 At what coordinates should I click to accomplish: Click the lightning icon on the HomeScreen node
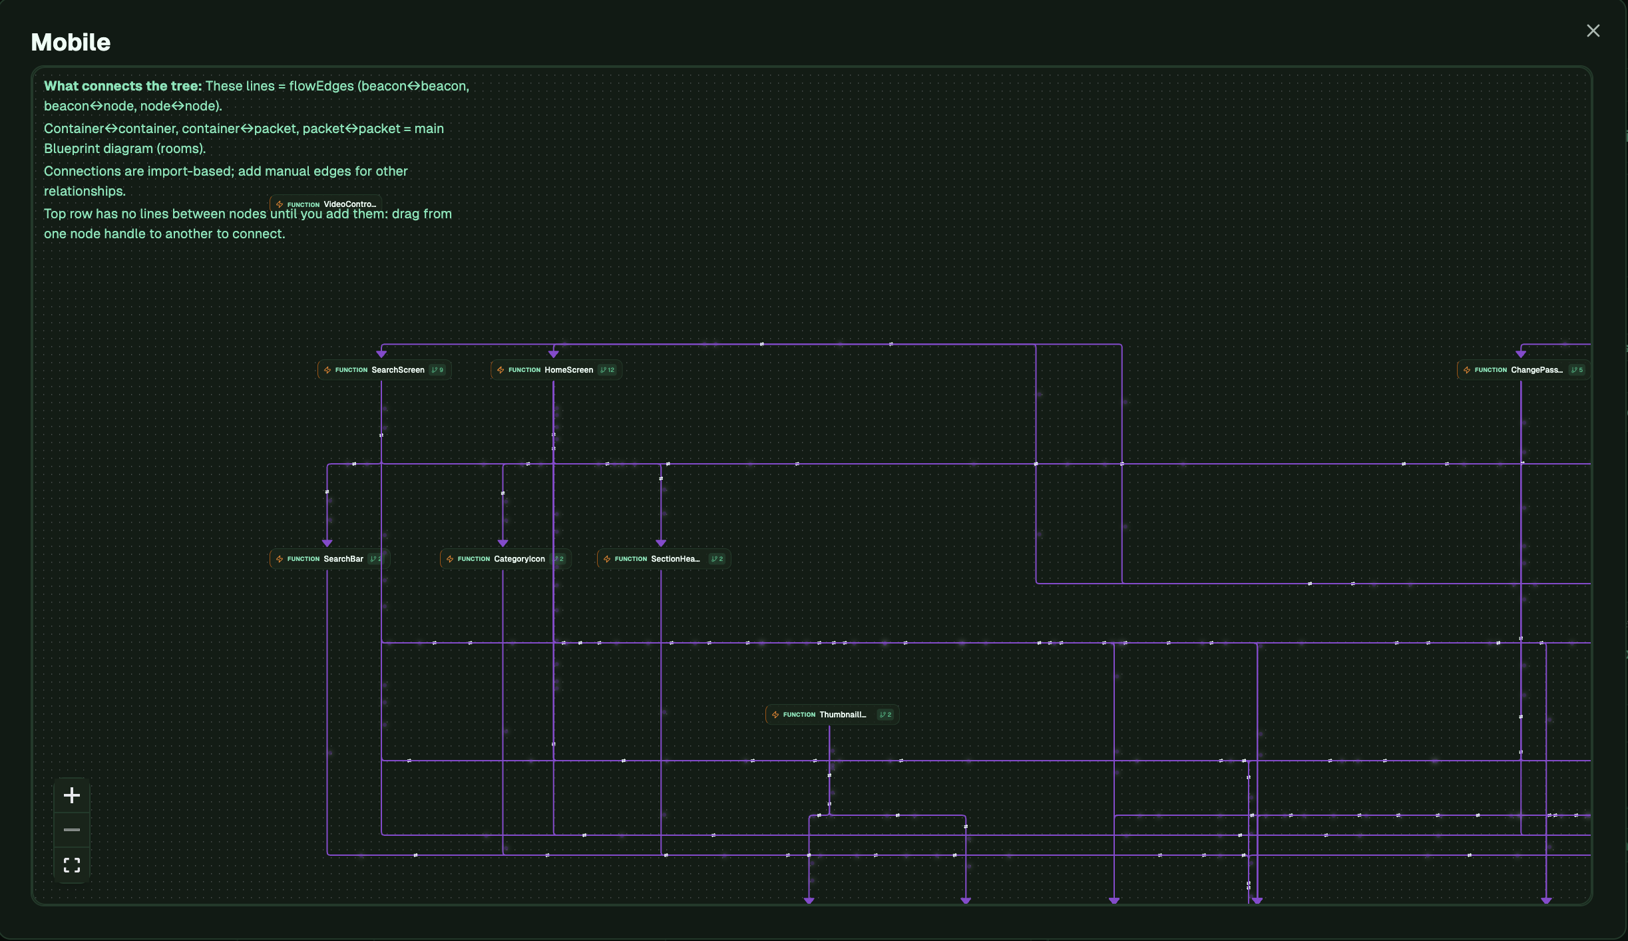pos(501,369)
